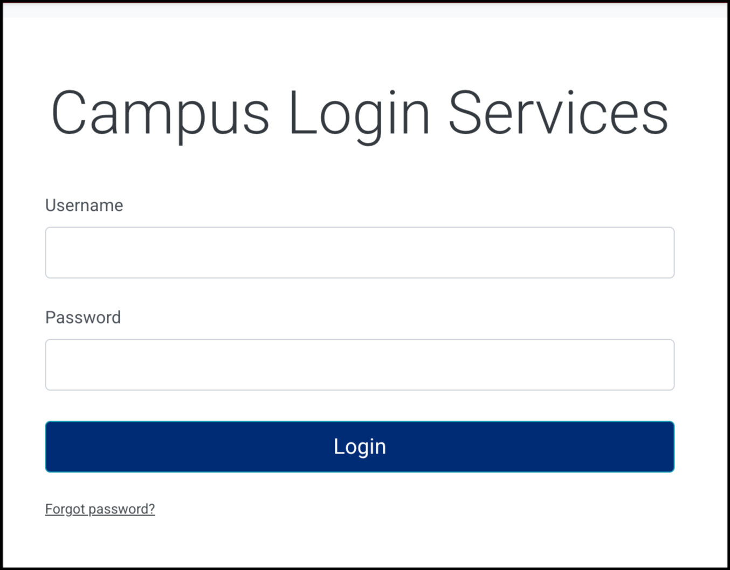Click the Password label

pyautogui.click(x=83, y=318)
